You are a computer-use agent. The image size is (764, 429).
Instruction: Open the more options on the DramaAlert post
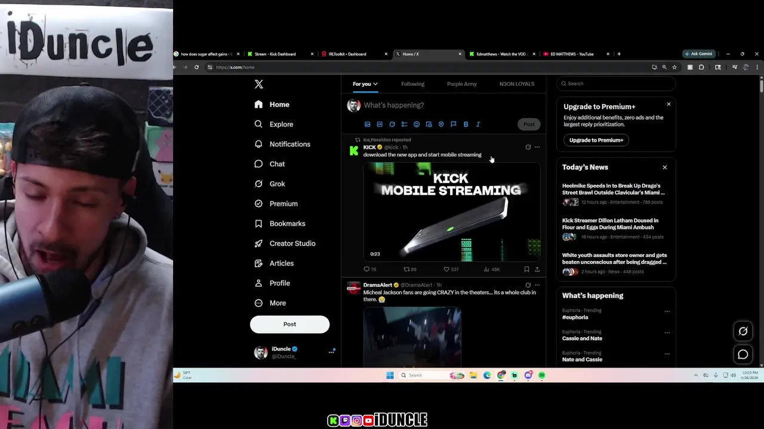[537, 285]
